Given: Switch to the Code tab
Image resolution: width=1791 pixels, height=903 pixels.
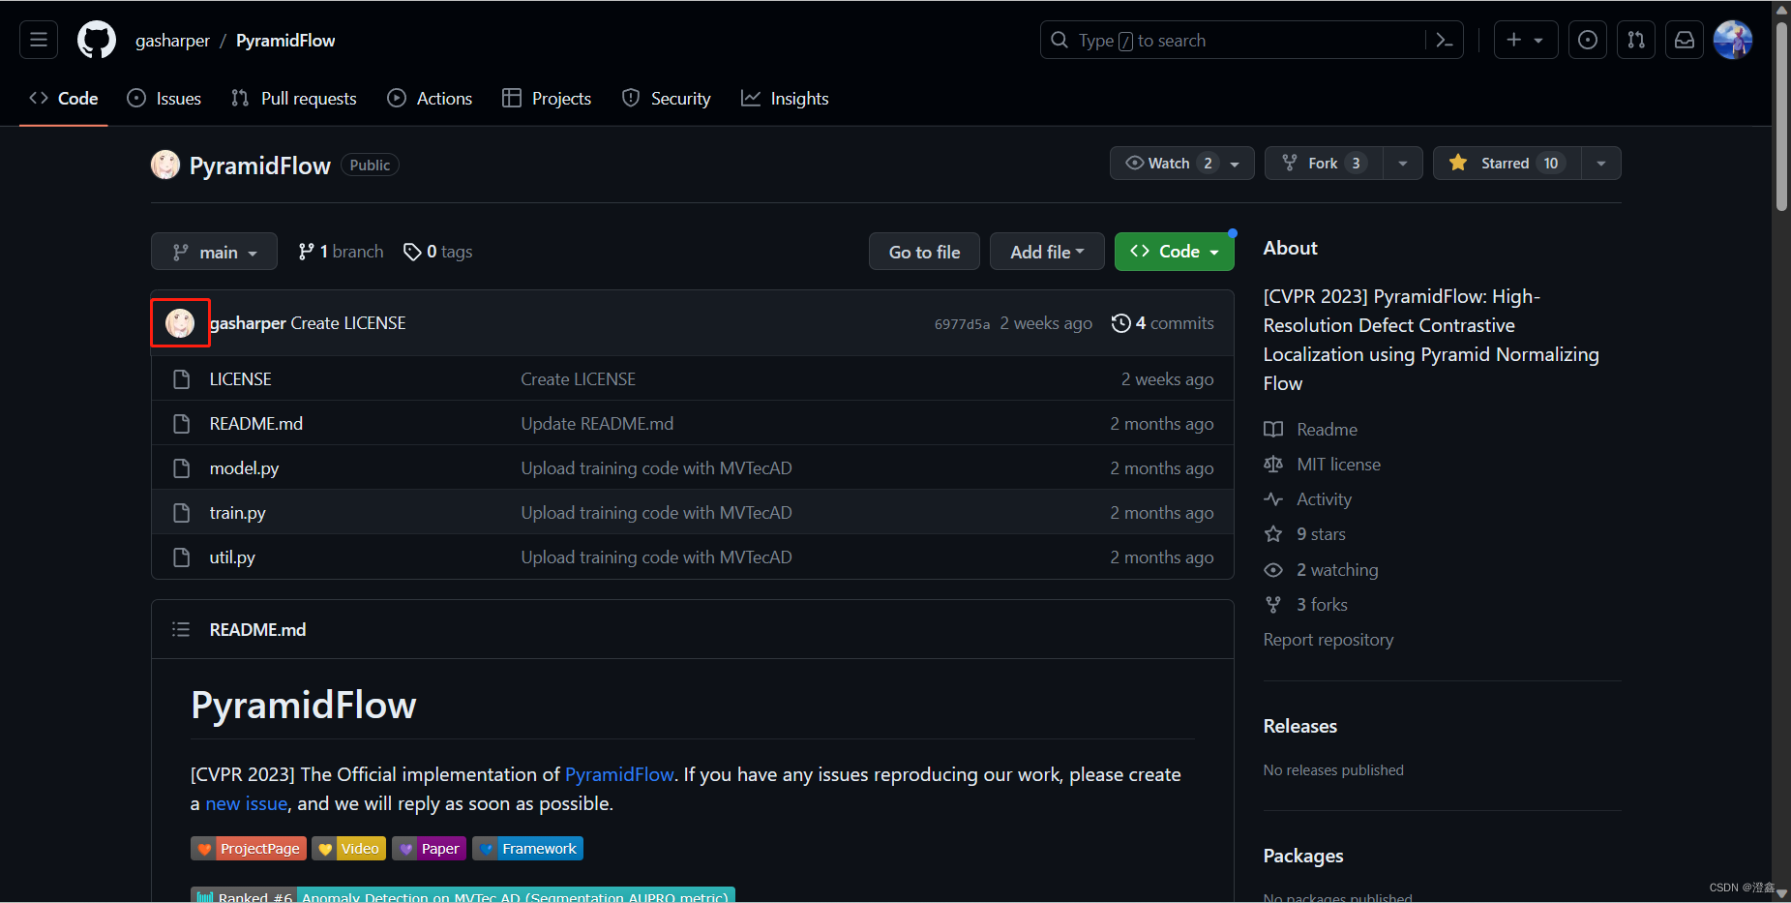Looking at the screenshot, I should pyautogui.click(x=64, y=99).
